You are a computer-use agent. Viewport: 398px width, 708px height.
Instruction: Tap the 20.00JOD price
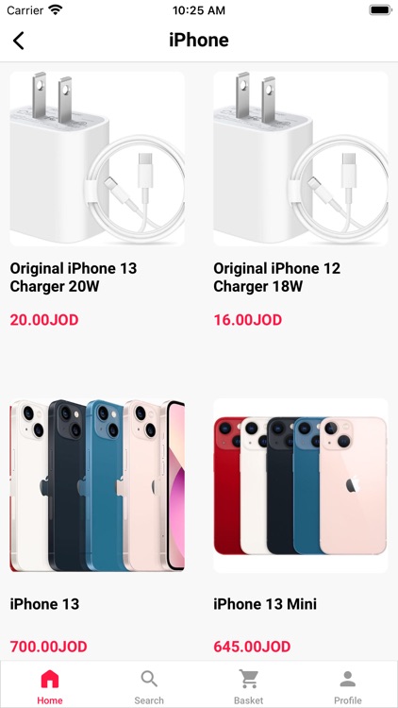44,320
